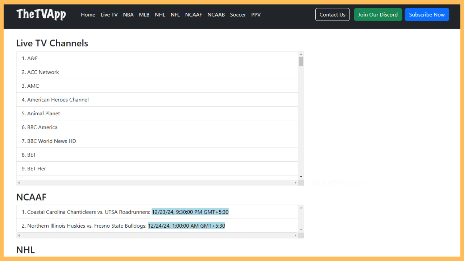464x261 pixels.
Task: Open the NBA section from navbar
Action: point(128,15)
